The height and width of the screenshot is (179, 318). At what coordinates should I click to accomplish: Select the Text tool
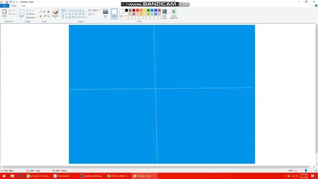48,12
